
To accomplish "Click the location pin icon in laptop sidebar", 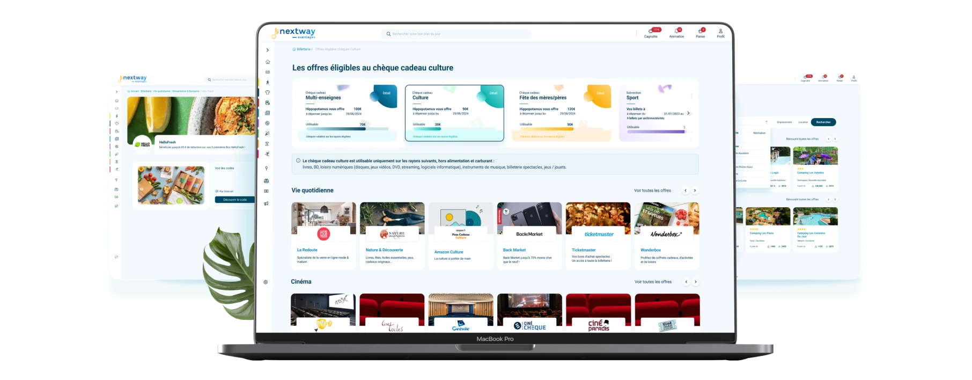I will point(267,169).
